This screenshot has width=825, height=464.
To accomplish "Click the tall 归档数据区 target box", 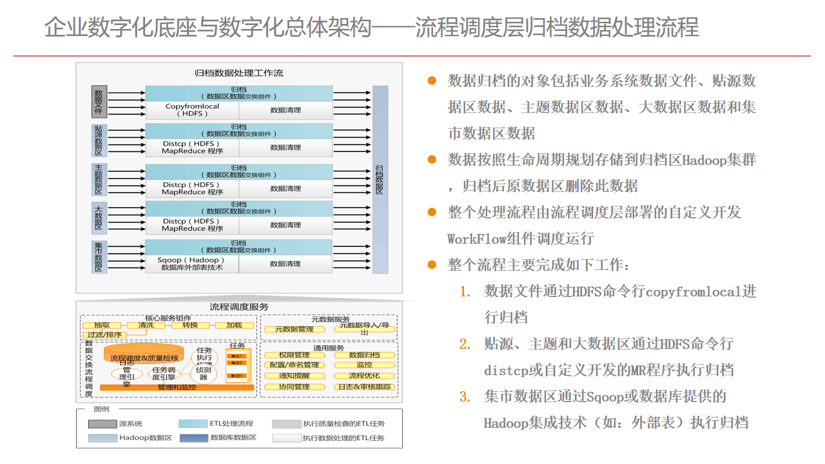I will 380,179.
